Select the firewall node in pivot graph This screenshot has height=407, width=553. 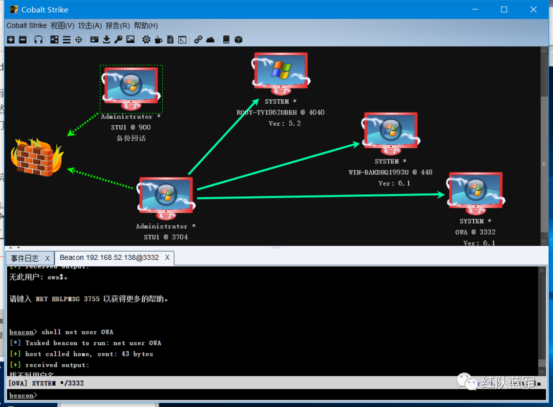(x=37, y=157)
